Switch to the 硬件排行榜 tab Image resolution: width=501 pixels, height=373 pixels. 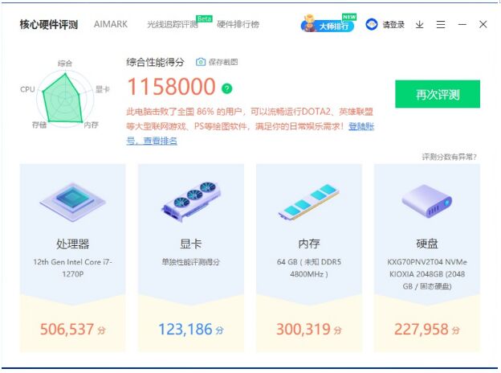click(x=238, y=25)
